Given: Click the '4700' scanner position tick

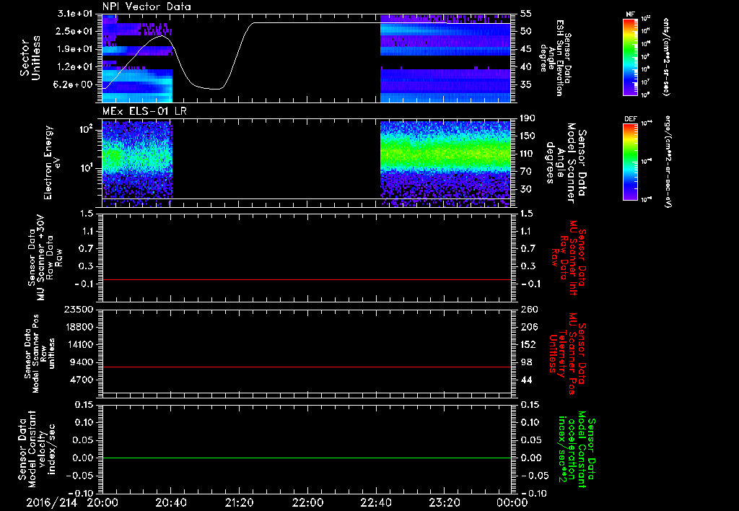Looking at the screenshot, I should tap(82, 380).
